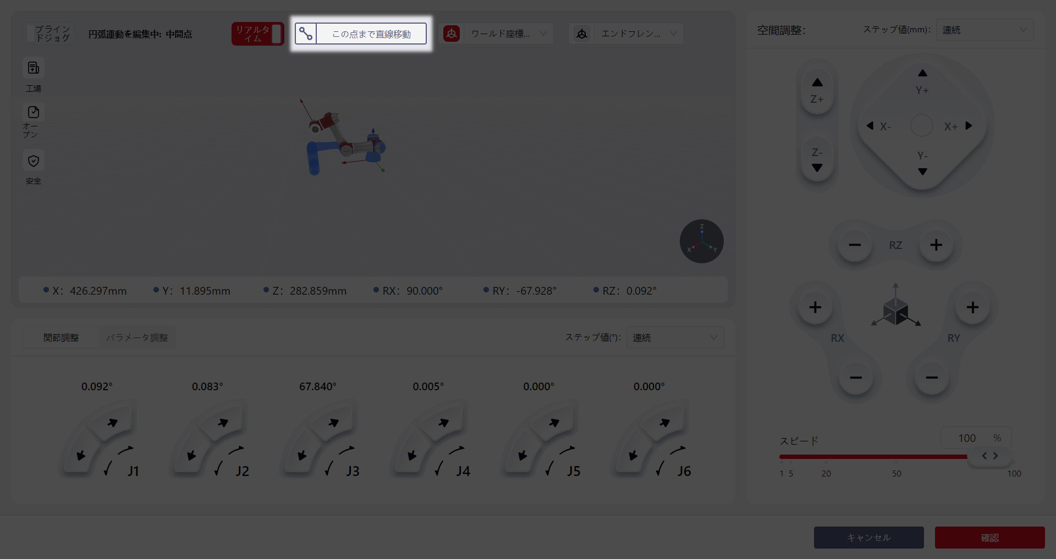Open the オープン file icon

(x=34, y=113)
